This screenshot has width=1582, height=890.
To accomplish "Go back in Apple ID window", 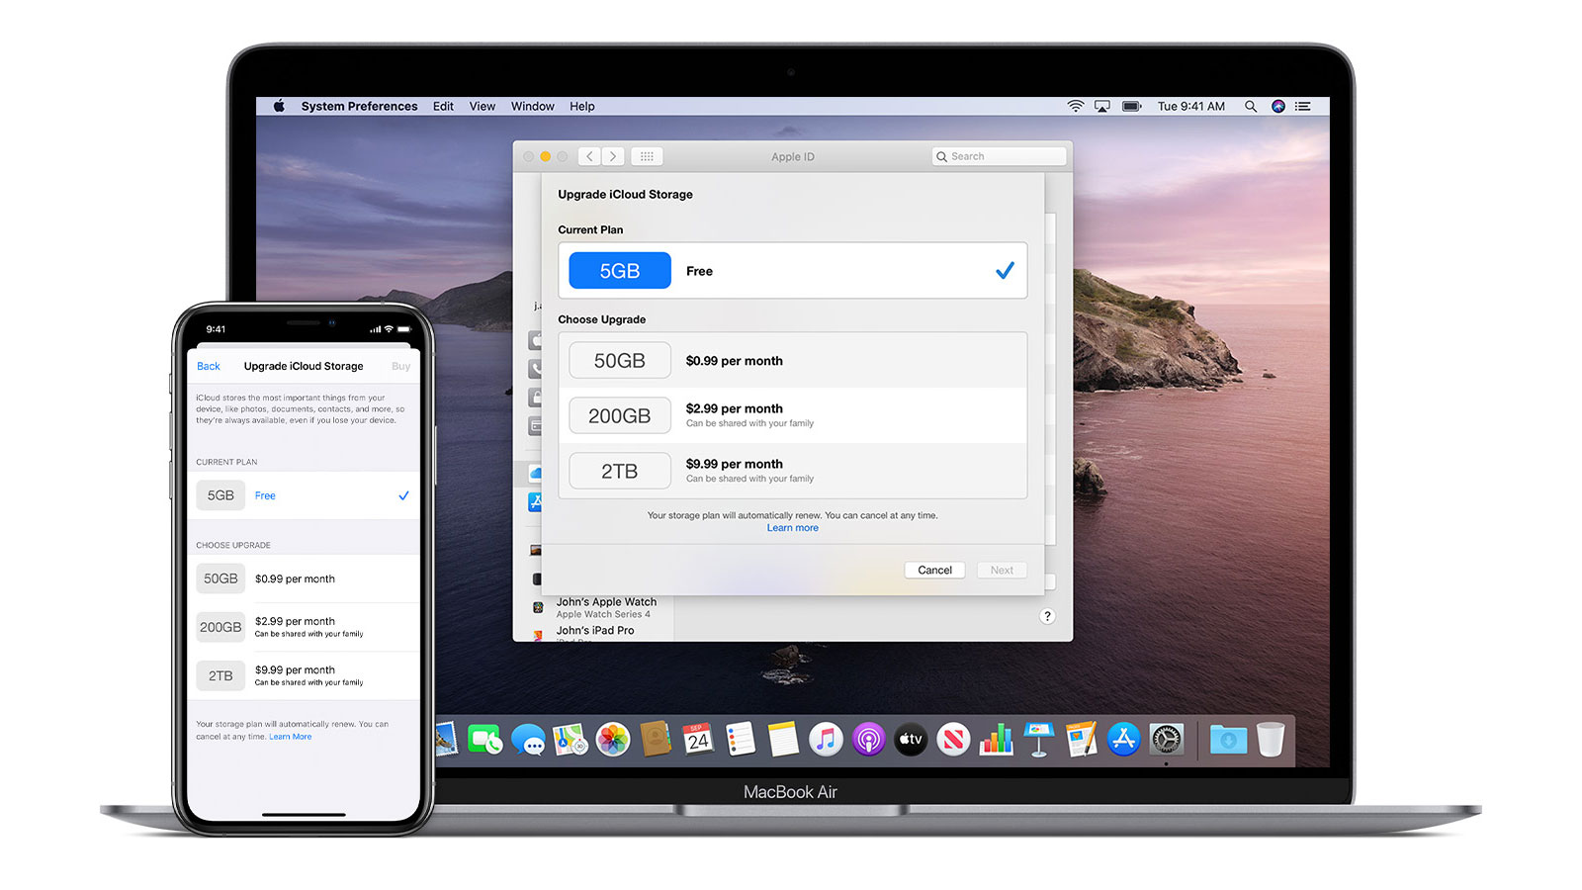I will [x=590, y=156].
